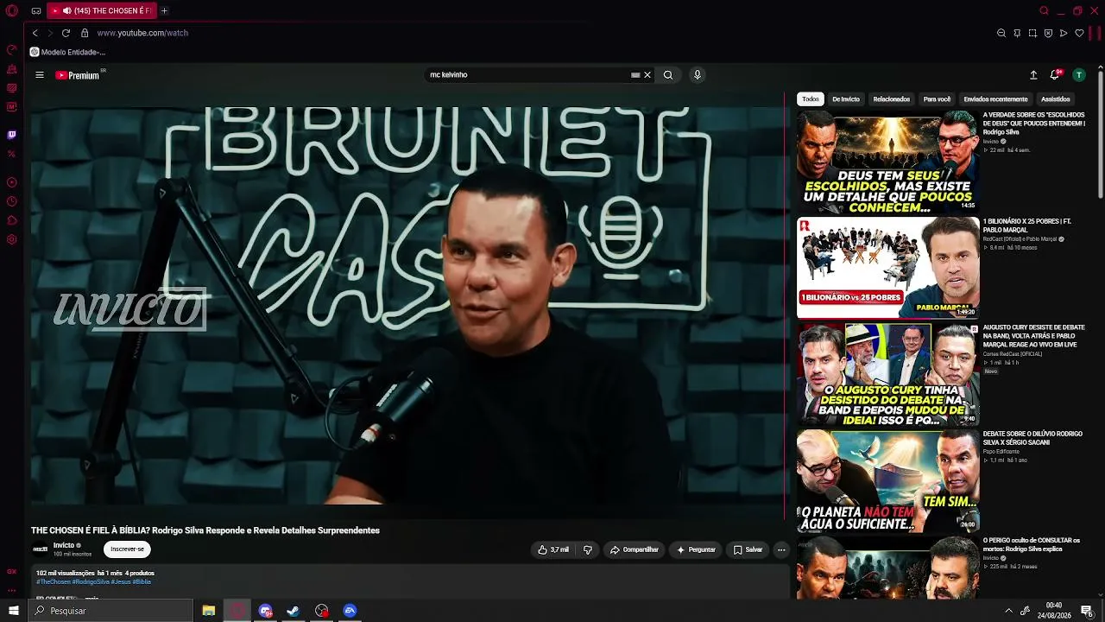The width and height of the screenshot is (1105, 622).
Task: Open 'DEBATE SOBRE O DILÚVIO' video title
Action: (x=1032, y=438)
